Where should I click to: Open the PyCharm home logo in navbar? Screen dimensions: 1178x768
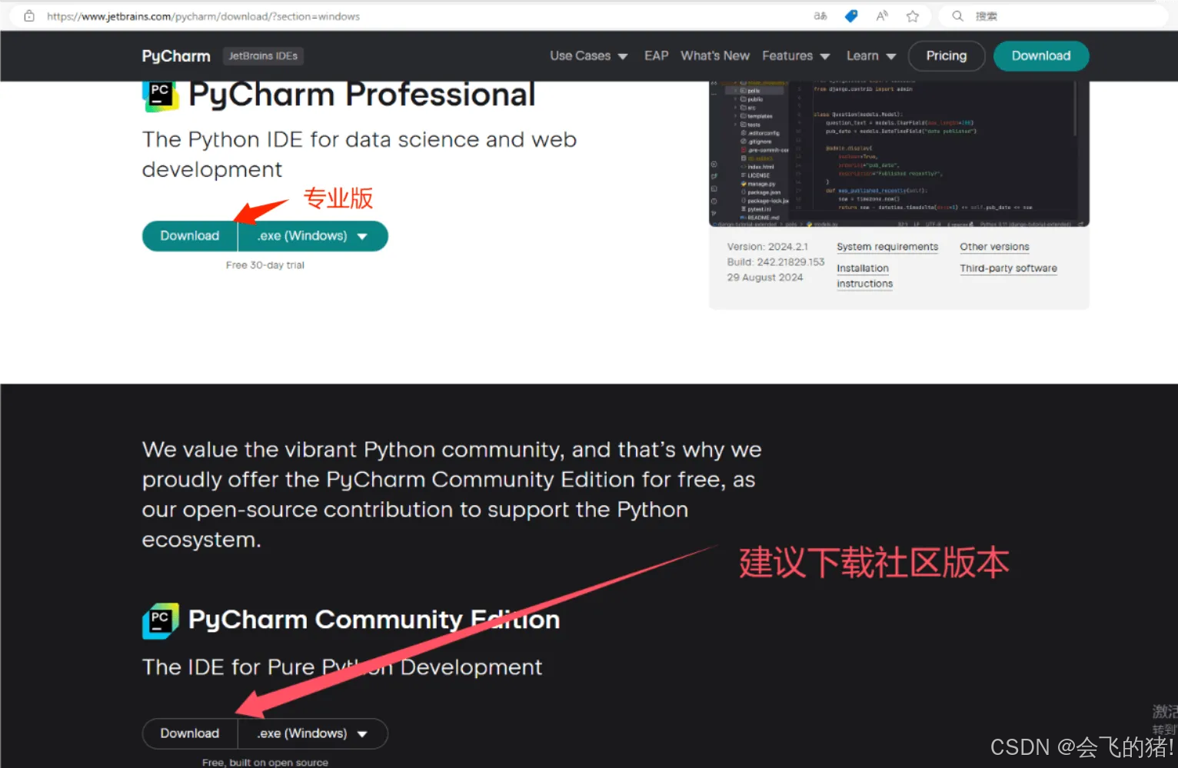[176, 56]
